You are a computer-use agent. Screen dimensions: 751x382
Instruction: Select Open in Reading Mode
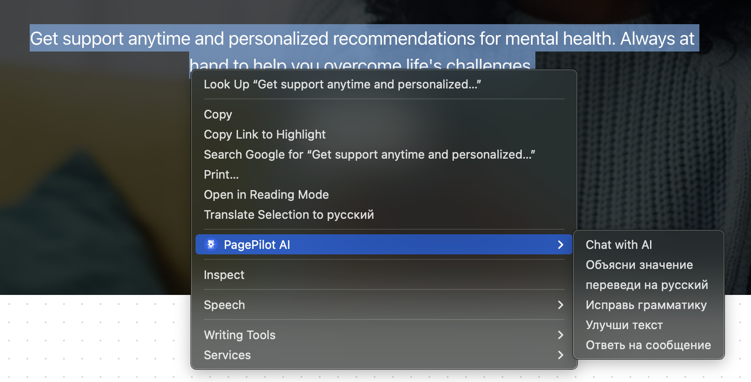pyautogui.click(x=266, y=195)
